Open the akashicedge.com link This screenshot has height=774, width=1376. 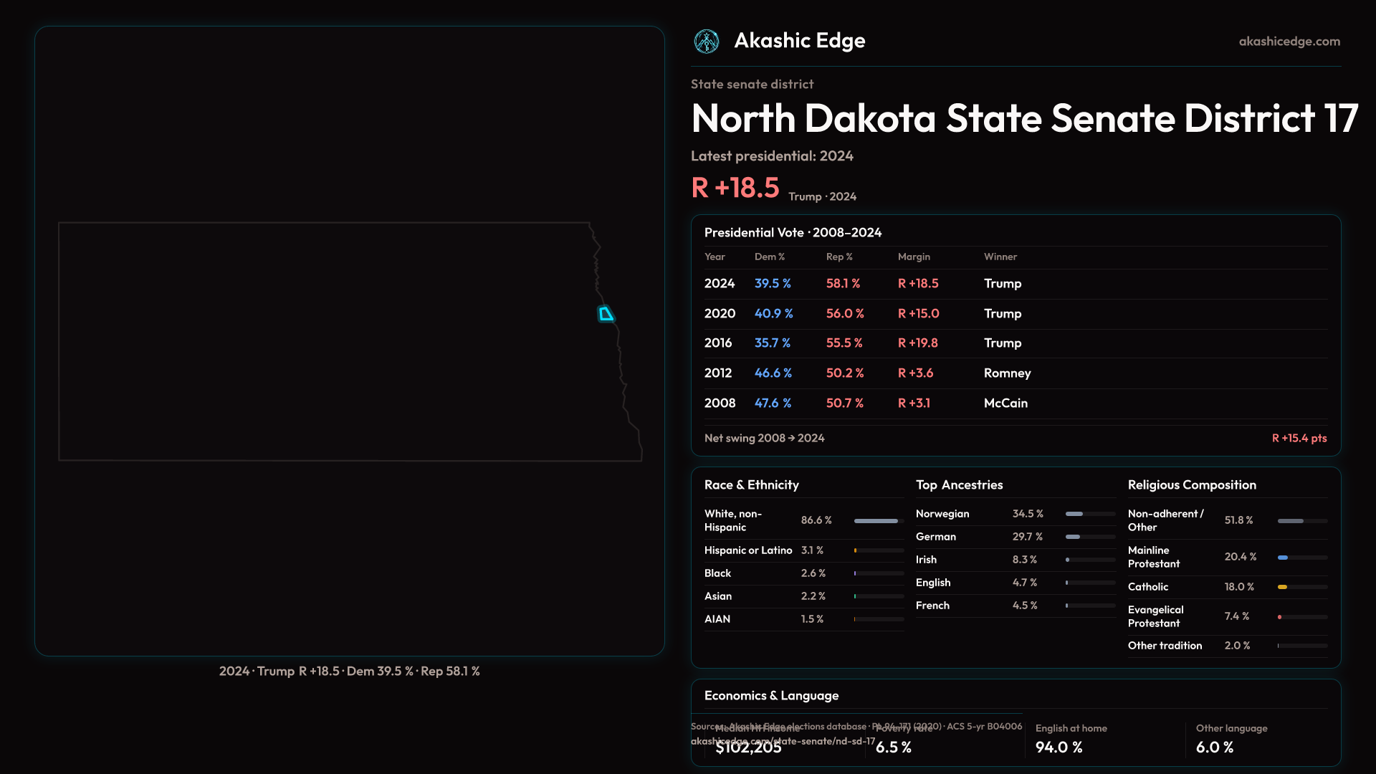pyautogui.click(x=1289, y=42)
